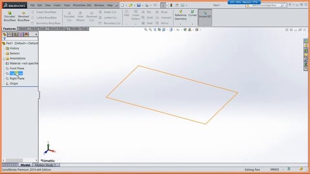The width and height of the screenshot is (310, 174).
Task: Select the Mirror feature tool
Action: (162, 23)
